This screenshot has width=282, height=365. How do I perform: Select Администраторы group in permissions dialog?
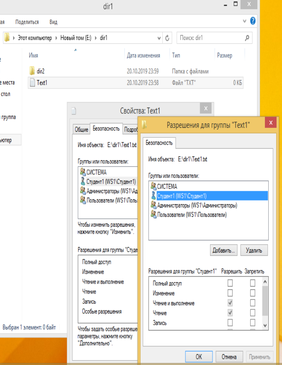point(197,205)
